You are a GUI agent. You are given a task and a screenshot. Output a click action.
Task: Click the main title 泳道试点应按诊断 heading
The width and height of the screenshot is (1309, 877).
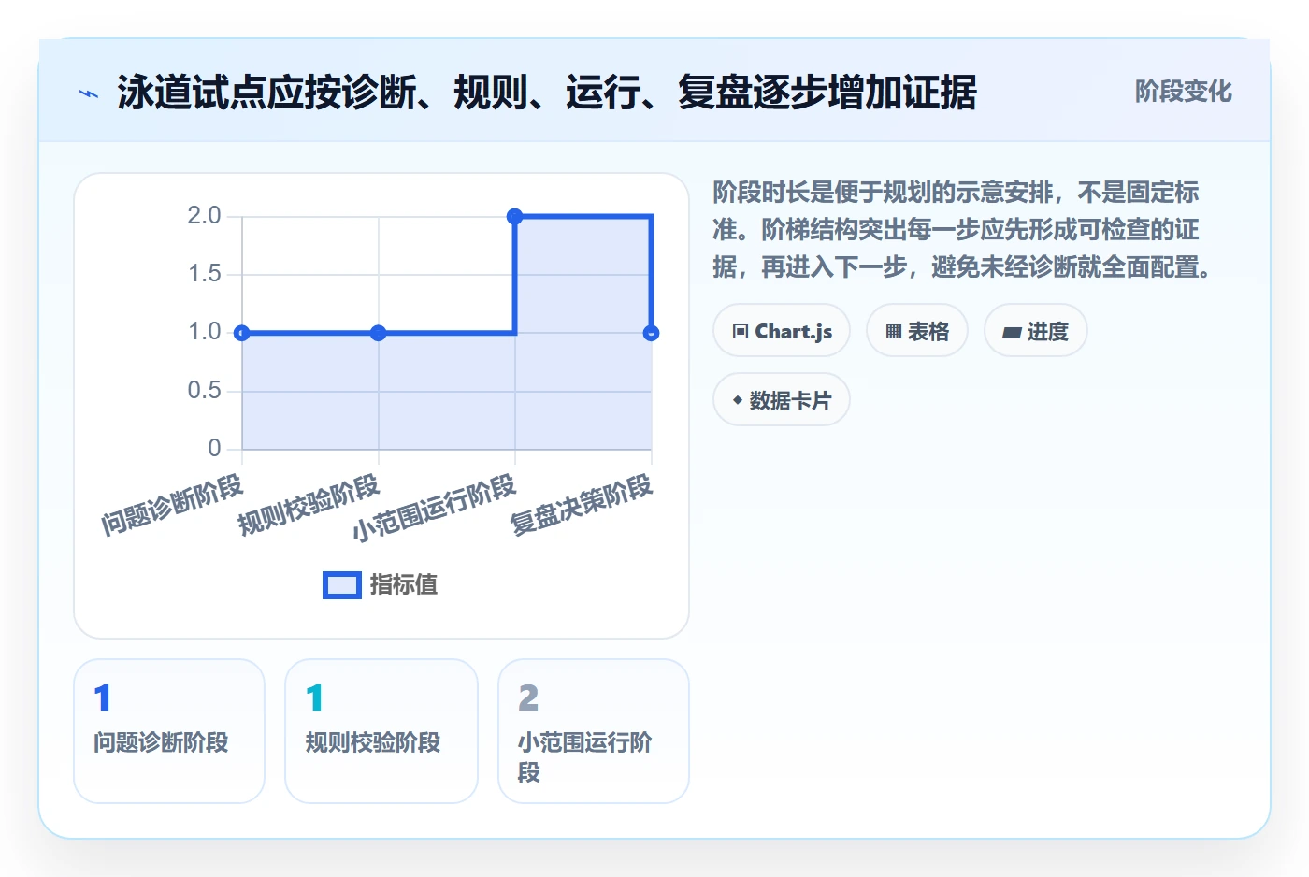point(547,93)
